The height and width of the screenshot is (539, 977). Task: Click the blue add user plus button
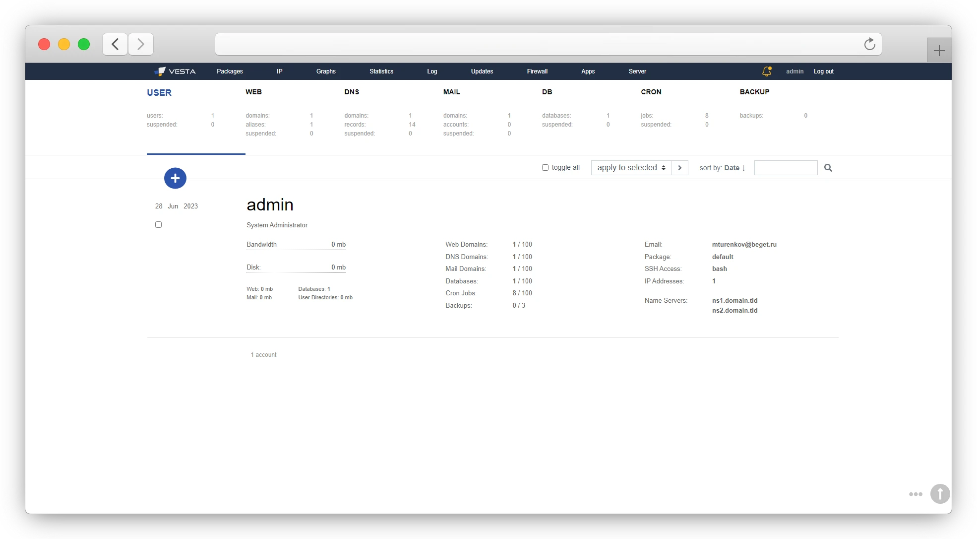pyautogui.click(x=175, y=178)
